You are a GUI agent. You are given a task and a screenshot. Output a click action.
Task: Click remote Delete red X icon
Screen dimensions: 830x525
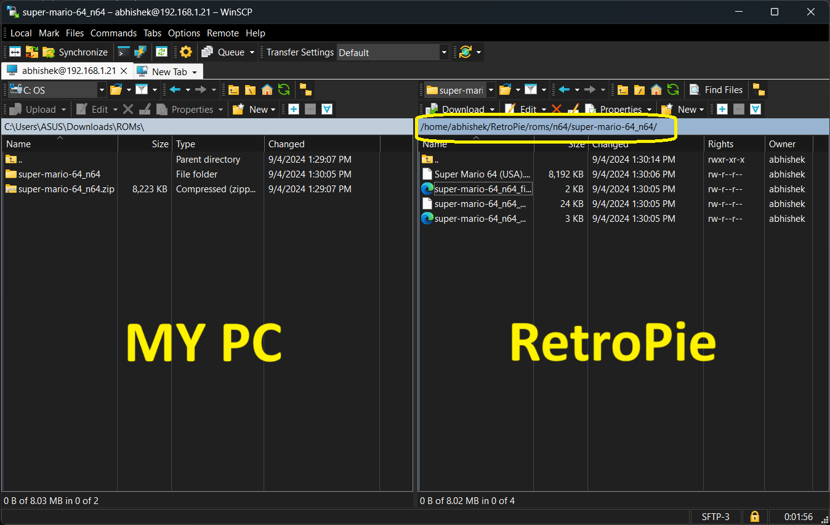tap(557, 109)
